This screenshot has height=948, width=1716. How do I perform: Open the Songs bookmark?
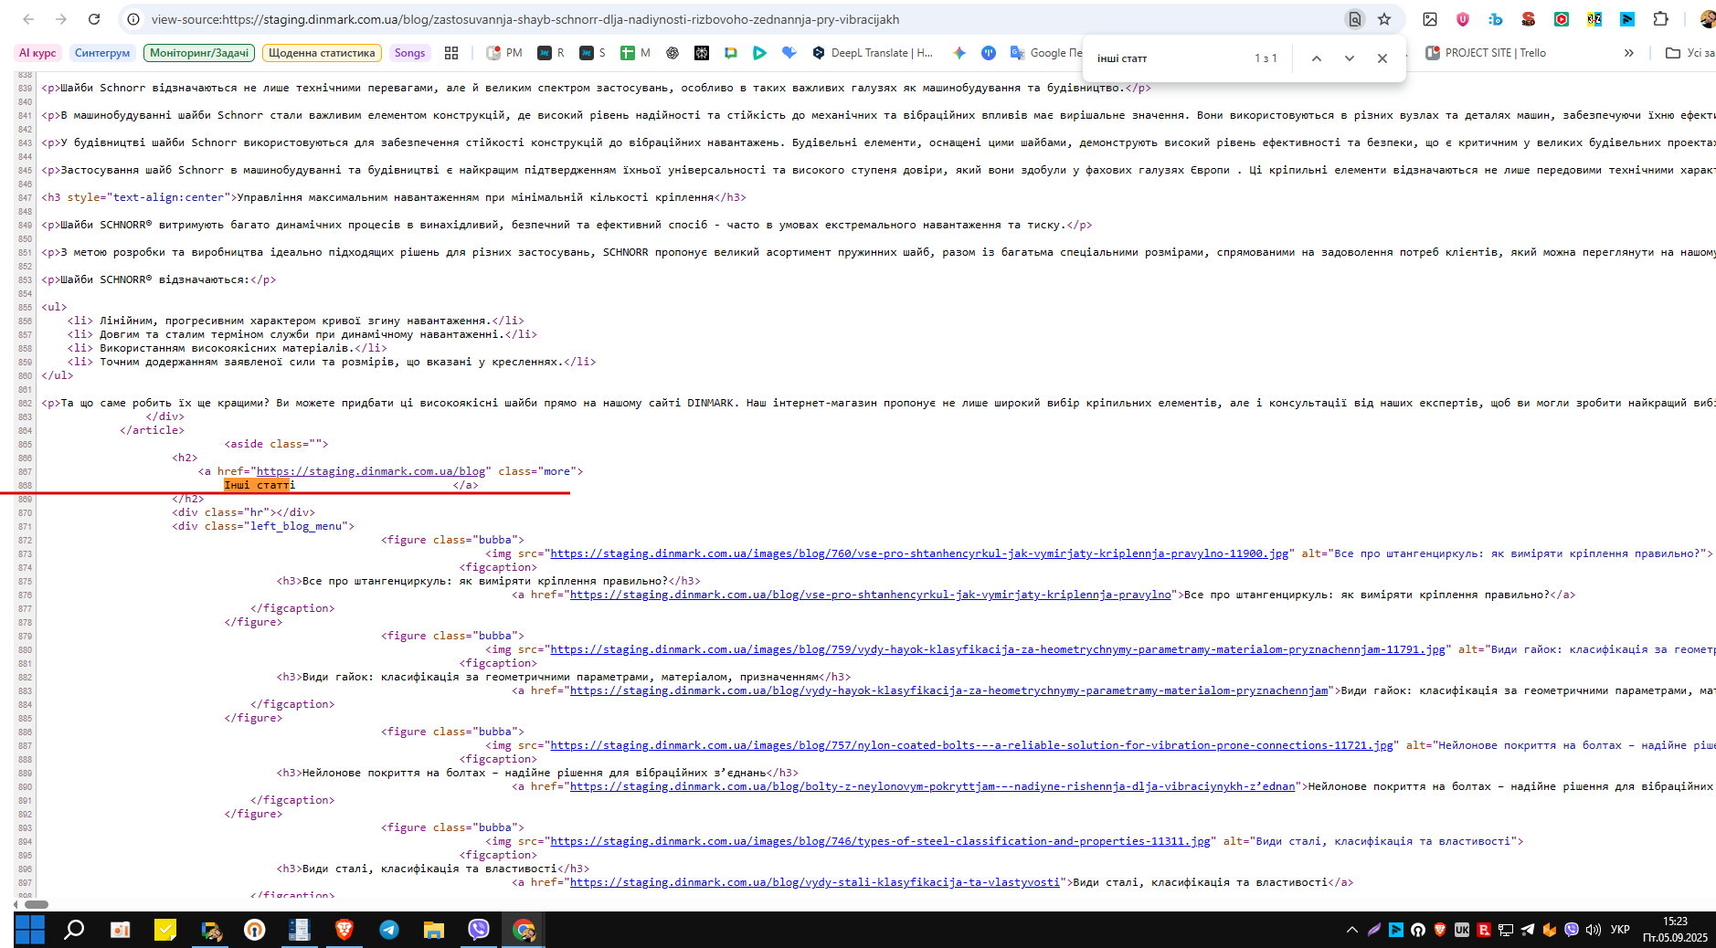[x=409, y=53]
